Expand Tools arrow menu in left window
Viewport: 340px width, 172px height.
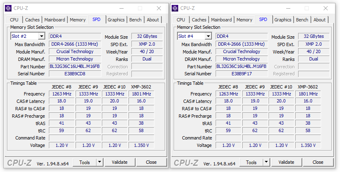99,162
